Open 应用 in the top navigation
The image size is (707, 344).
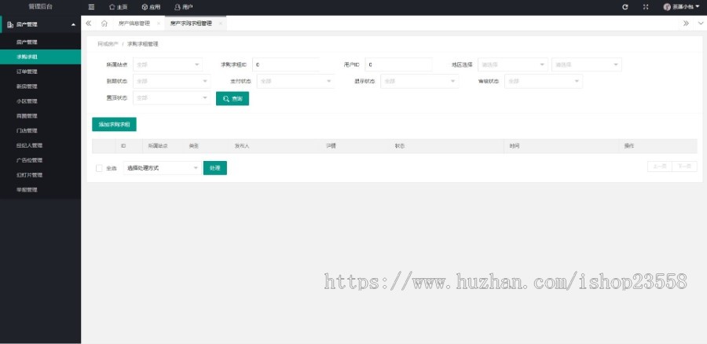[151, 7]
